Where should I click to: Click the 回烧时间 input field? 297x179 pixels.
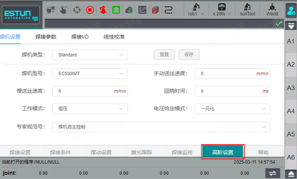tap(232, 91)
